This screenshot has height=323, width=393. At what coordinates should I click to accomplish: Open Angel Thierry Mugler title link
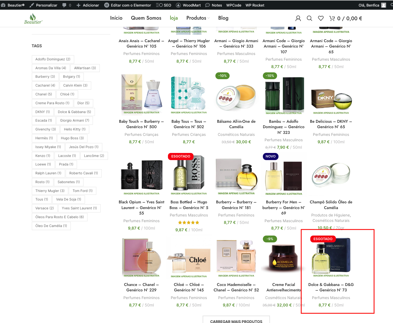[x=189, y=44]
